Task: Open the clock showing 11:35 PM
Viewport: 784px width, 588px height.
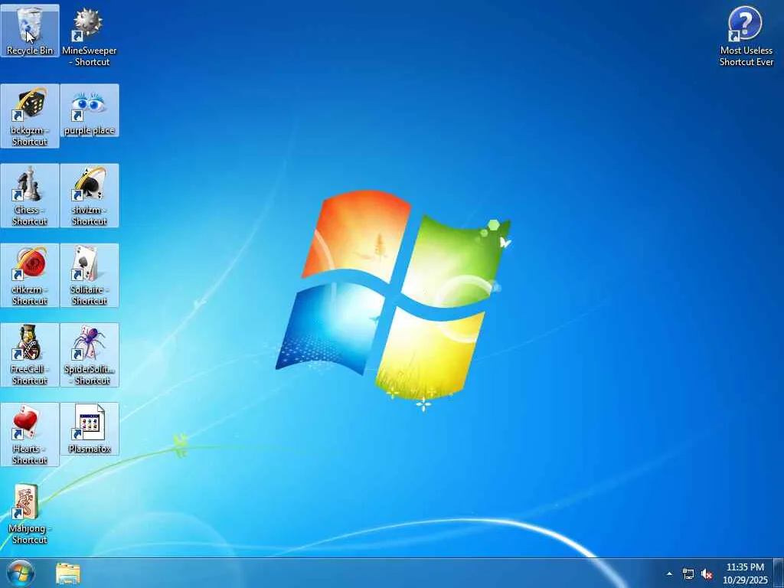Action: (x=745, y=573)
